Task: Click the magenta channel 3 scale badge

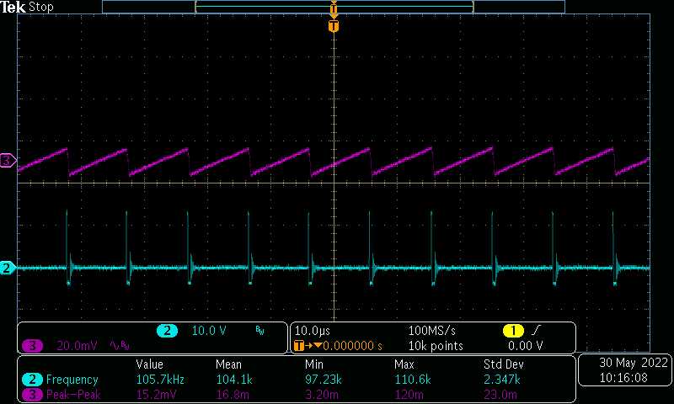Action: coord(33,345)
